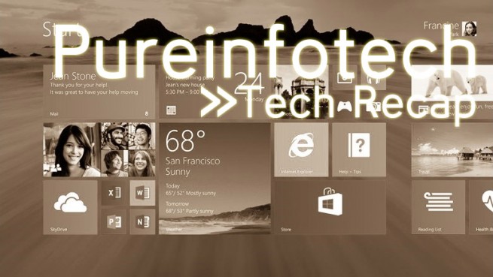Open the Weather tile showing 68°

click(215, 179)
